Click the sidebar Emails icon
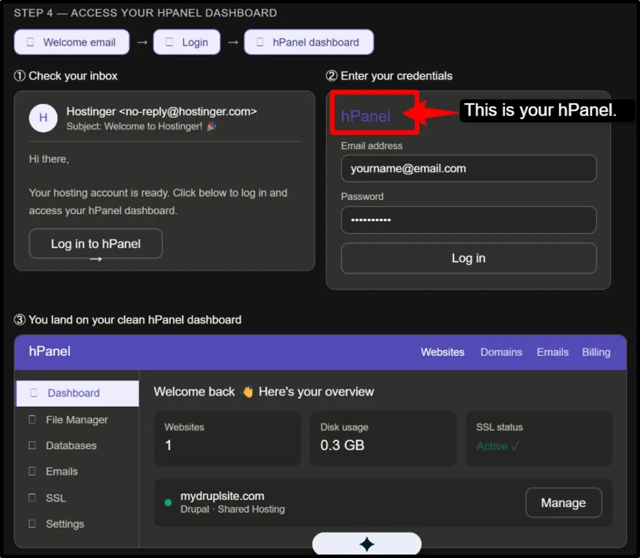Viewport: 640px width, 558px height. pyautogui.click(x=32, y=471)
